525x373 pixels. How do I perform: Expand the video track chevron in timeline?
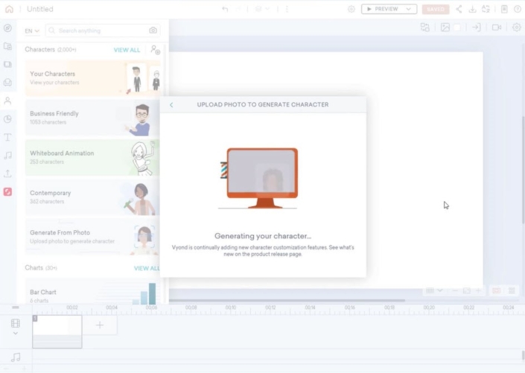(16, 334)
